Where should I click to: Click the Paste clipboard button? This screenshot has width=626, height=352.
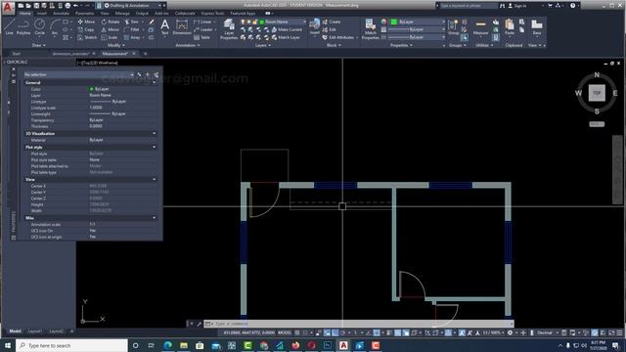tap(510, 27)
